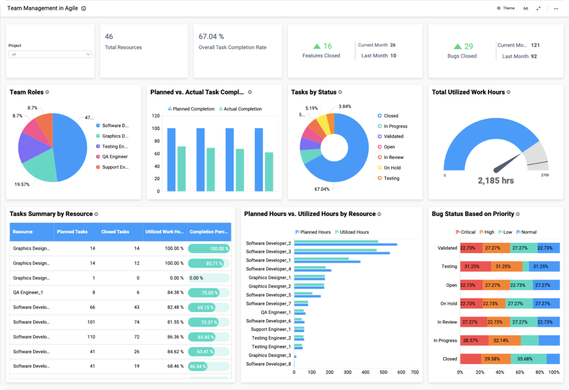This screenshot has height=390, width=569.
Task: Open the three-dots more options menu
Action: click(556, 8)
